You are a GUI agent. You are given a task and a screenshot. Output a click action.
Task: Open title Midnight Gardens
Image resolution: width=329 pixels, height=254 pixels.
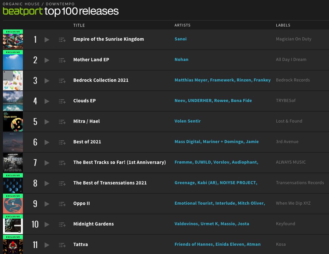93,224
